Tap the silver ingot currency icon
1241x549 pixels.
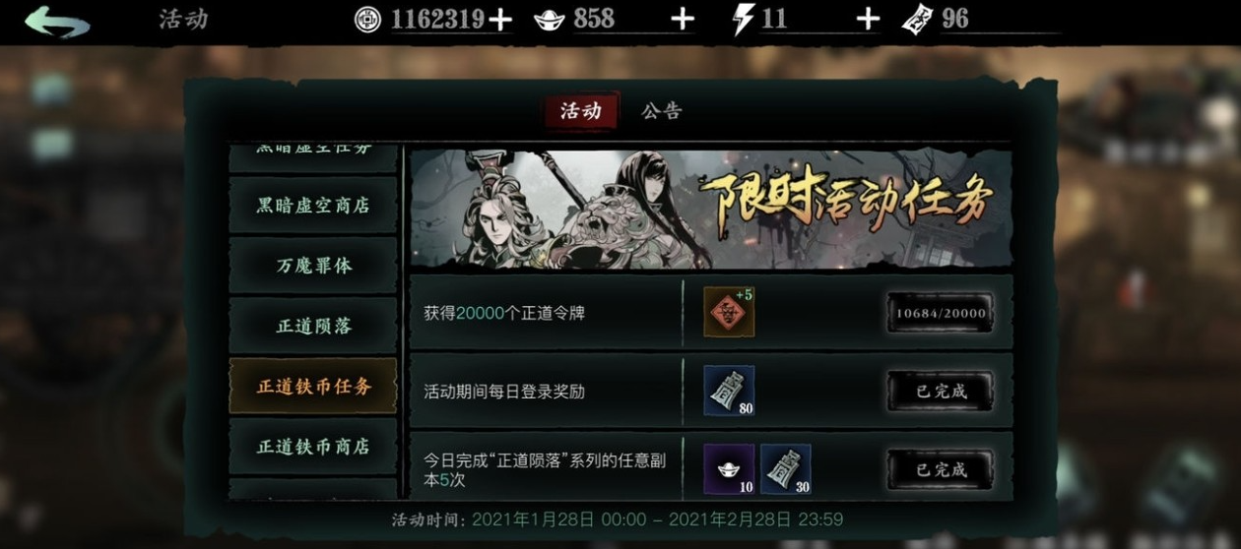549,19
